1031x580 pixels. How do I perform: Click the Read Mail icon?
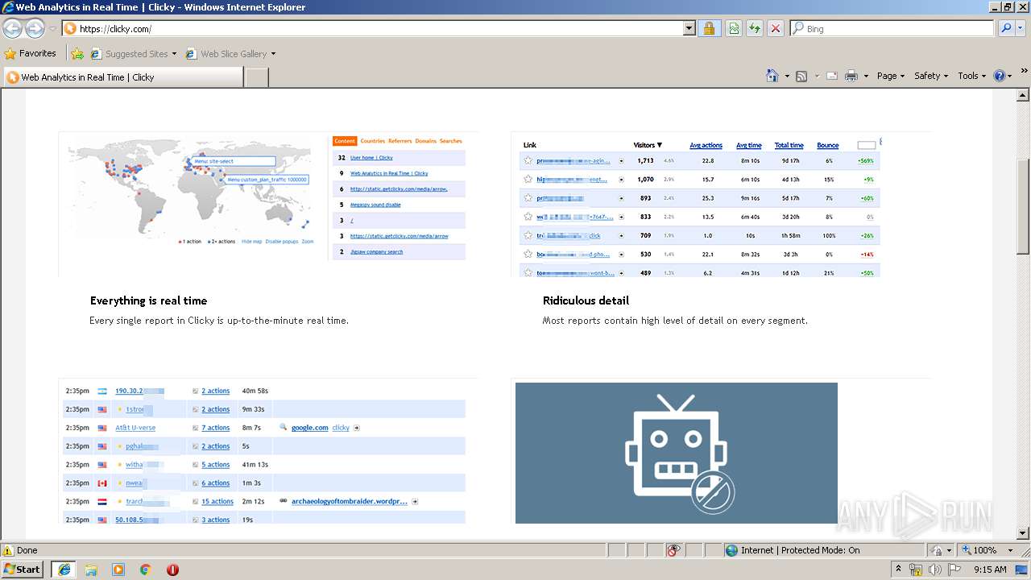pyautogui.click(x=831, y=76)
